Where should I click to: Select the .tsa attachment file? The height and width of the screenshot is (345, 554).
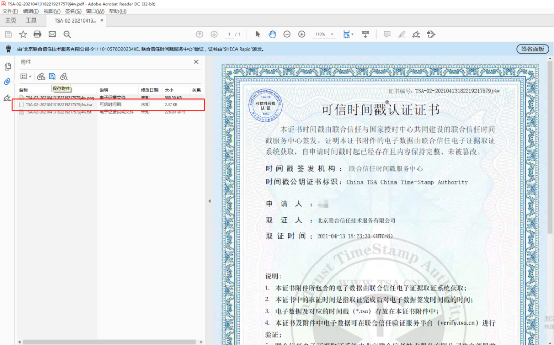coord(58,104)
